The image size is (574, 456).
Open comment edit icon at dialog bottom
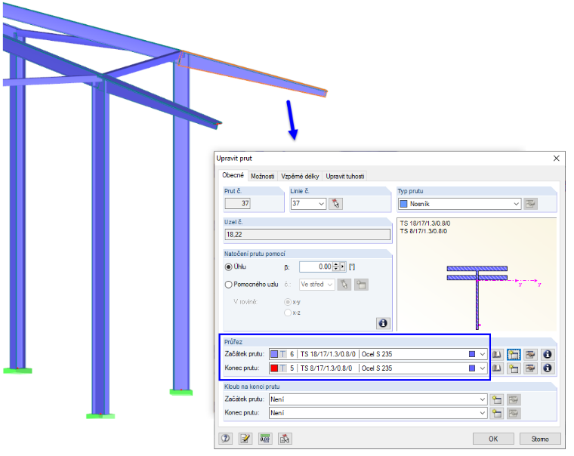245,439
